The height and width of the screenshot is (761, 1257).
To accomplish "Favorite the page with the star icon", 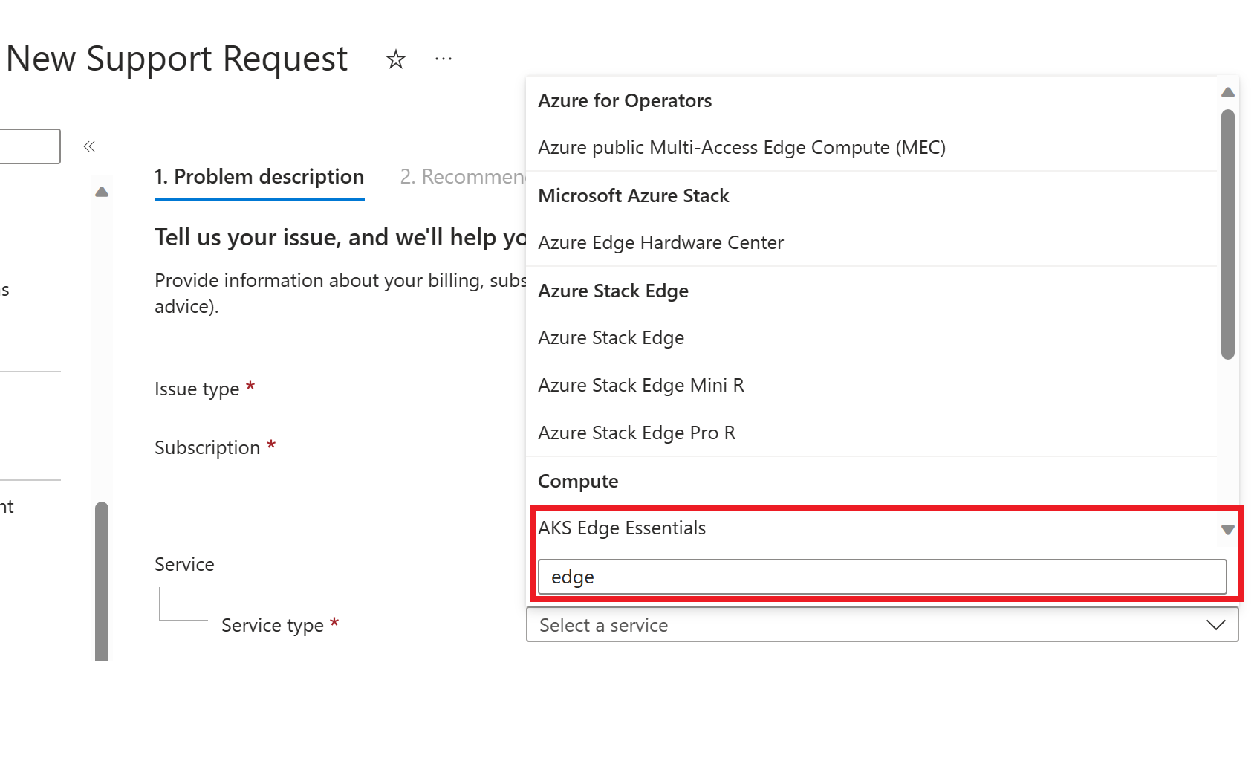I will [x=396, y=59].
